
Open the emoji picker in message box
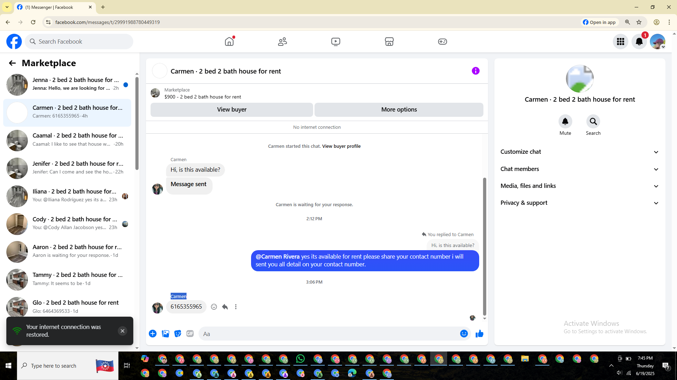464,334
